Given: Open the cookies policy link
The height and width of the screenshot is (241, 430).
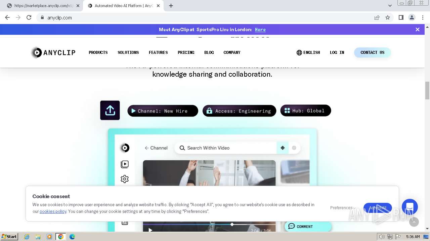Looking at the screenshot, I should click(x=53, y=211).
